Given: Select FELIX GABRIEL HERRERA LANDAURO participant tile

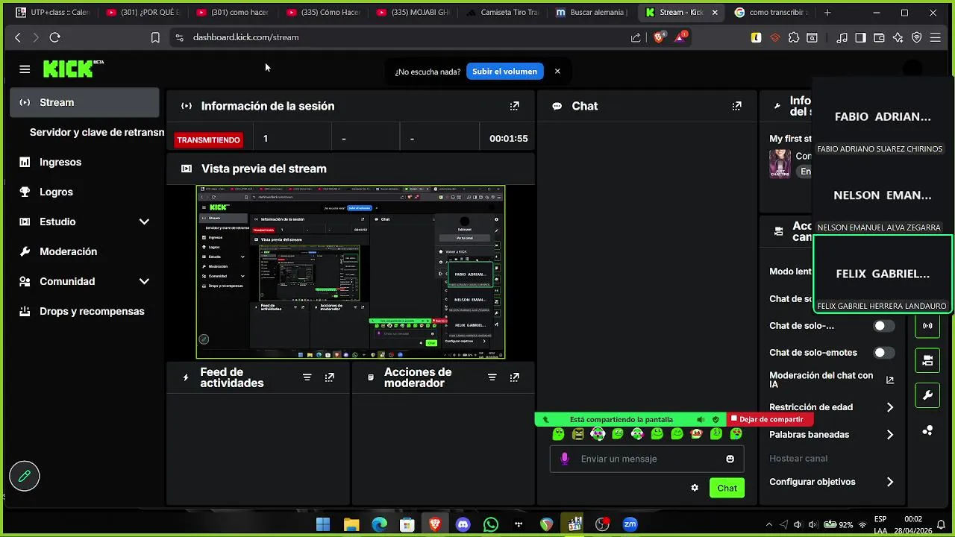Looking at the screenshot, I should 883,274.
